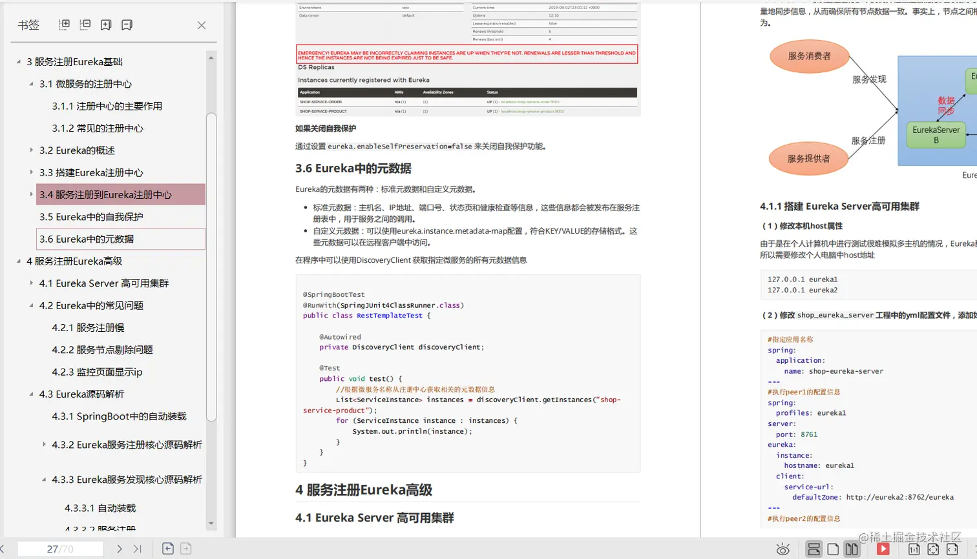Screen dimensions: 977x559
Task: Open bookmark 3.1.2 常见的注册中心
Action: [x=98, y=128]
